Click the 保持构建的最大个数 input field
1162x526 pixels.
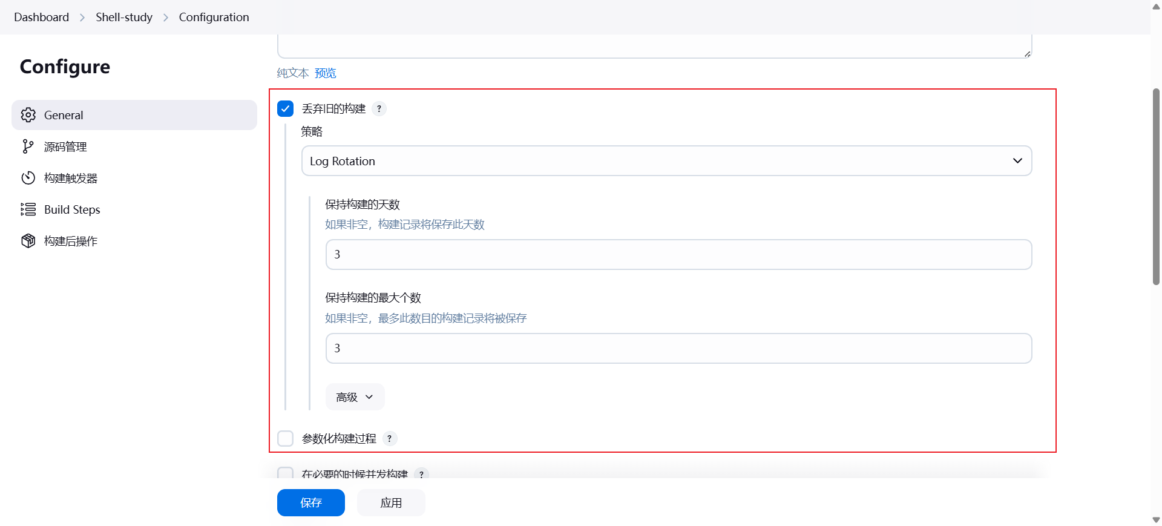click(x=678, y=348)
